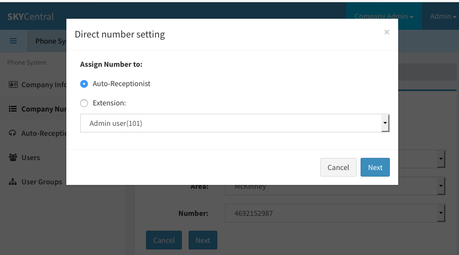Image resolution: width=459 pixels, height=255 pixels.
Task: Open the Number 4692152987 dropdown
Action: point(335,213)
